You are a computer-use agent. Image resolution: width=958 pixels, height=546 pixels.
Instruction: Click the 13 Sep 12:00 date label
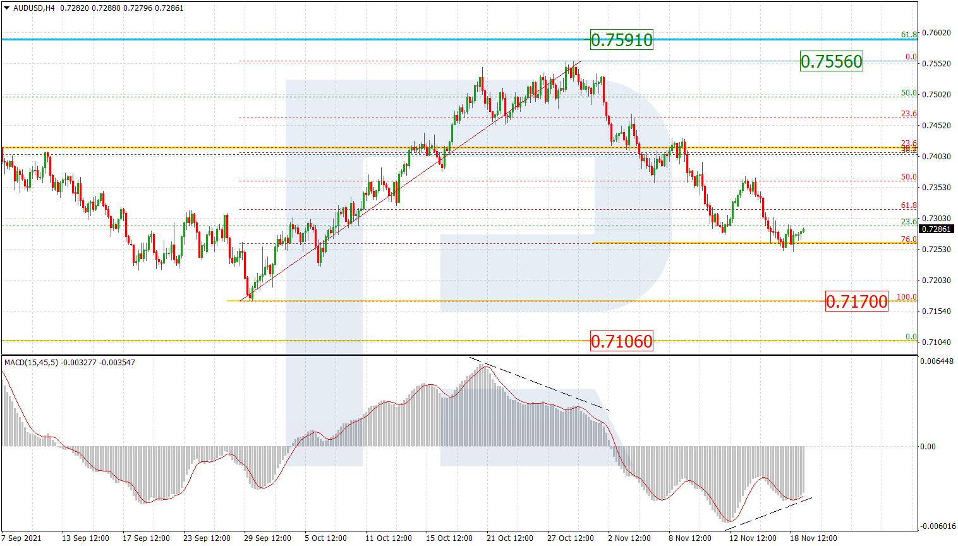tap(85, 538)
